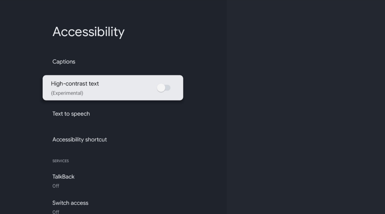This screenshot has height=214, width=385.
Task: Click the word Captions
Action: (x=64, y=62)
